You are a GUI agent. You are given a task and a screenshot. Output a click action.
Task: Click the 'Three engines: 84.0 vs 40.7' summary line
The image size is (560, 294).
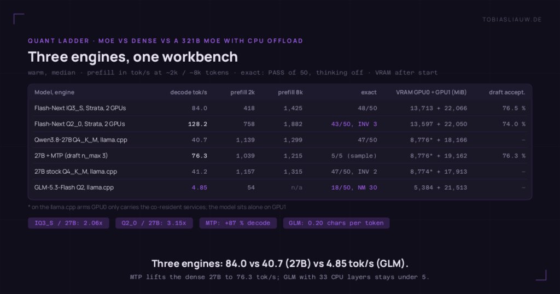point(280,264)
